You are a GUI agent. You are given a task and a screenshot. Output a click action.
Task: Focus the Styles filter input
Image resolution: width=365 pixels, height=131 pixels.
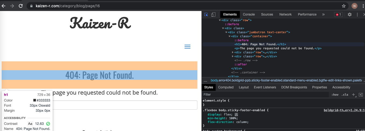click(265, 95)
